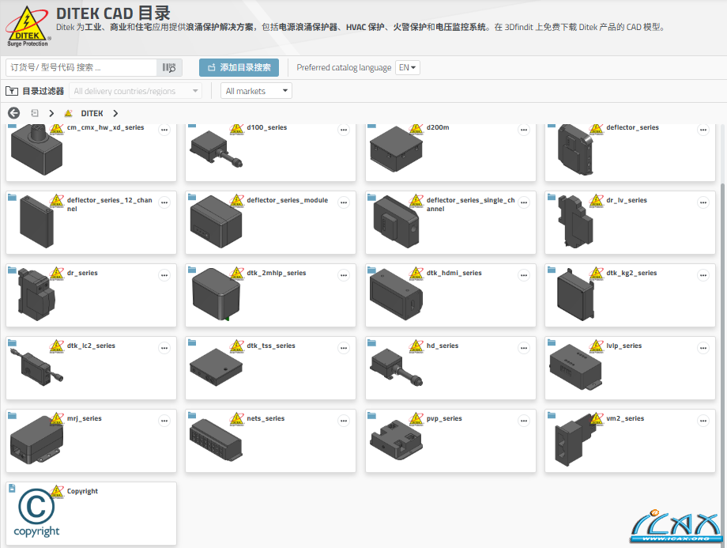Click the DITEK Surge Protection logo
The image size is (727, 548).
tap(28, 27)
